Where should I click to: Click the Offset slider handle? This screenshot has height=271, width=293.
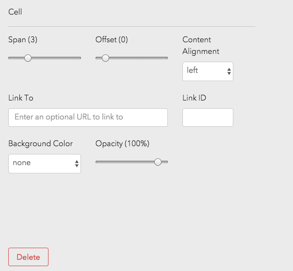pos(105,58)
